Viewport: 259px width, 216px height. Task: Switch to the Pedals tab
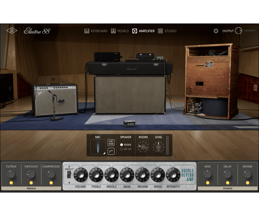pos(120,31)
